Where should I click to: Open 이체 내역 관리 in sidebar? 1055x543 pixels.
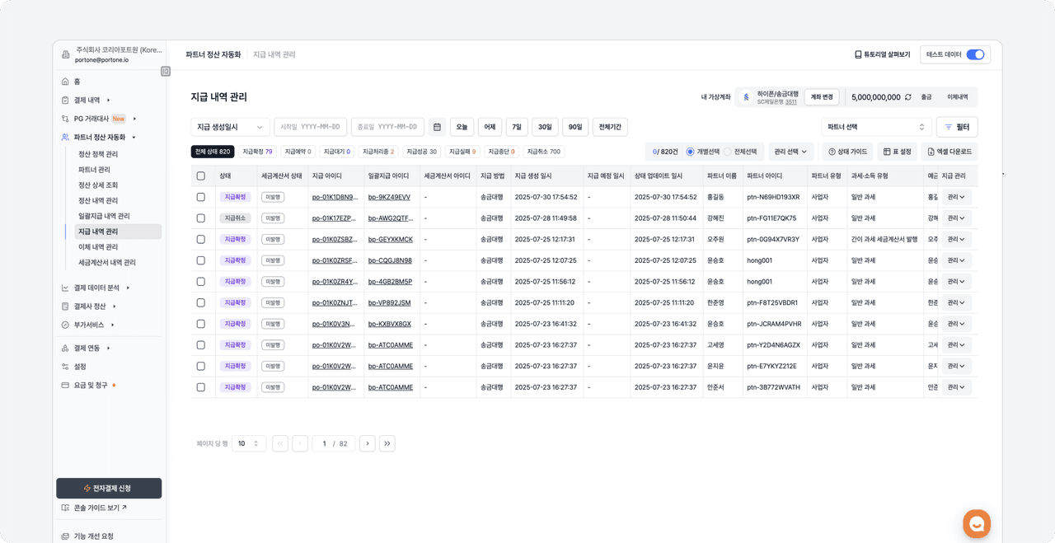97,247
